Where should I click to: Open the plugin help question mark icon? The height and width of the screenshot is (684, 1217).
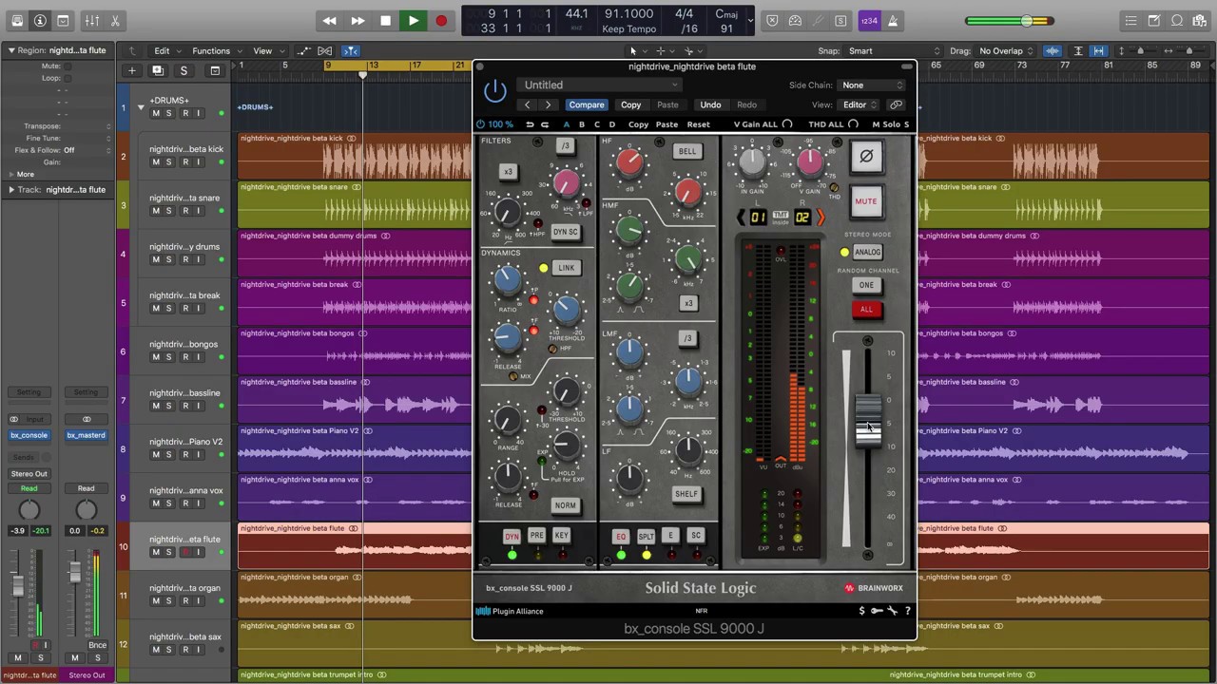(907, 611)
